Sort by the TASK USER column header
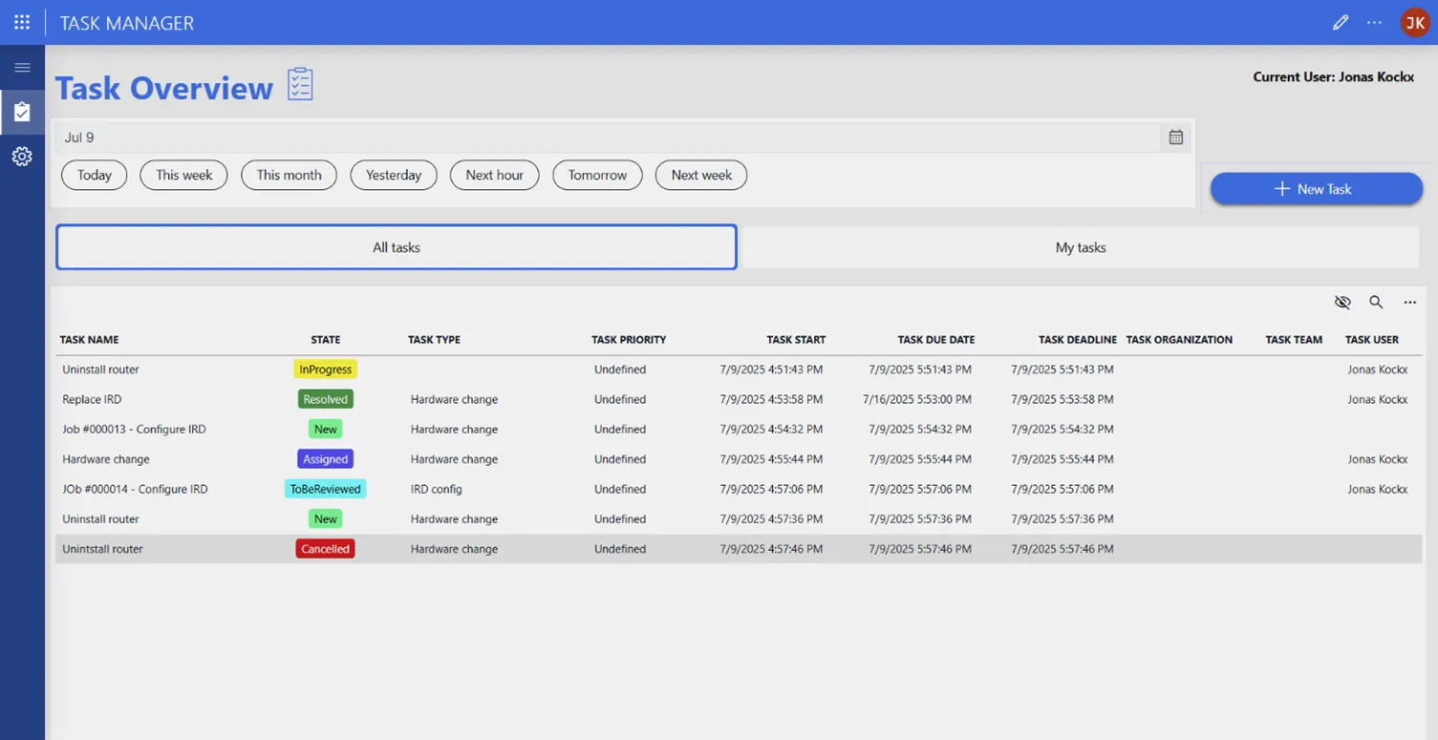 [x=1372, y=340]
